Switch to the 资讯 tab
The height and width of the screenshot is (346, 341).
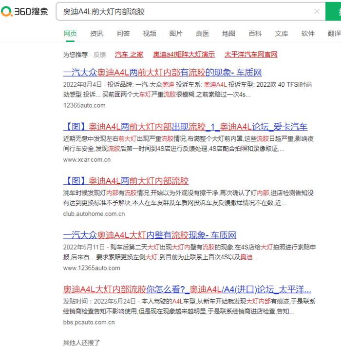[x=96, y=34]
